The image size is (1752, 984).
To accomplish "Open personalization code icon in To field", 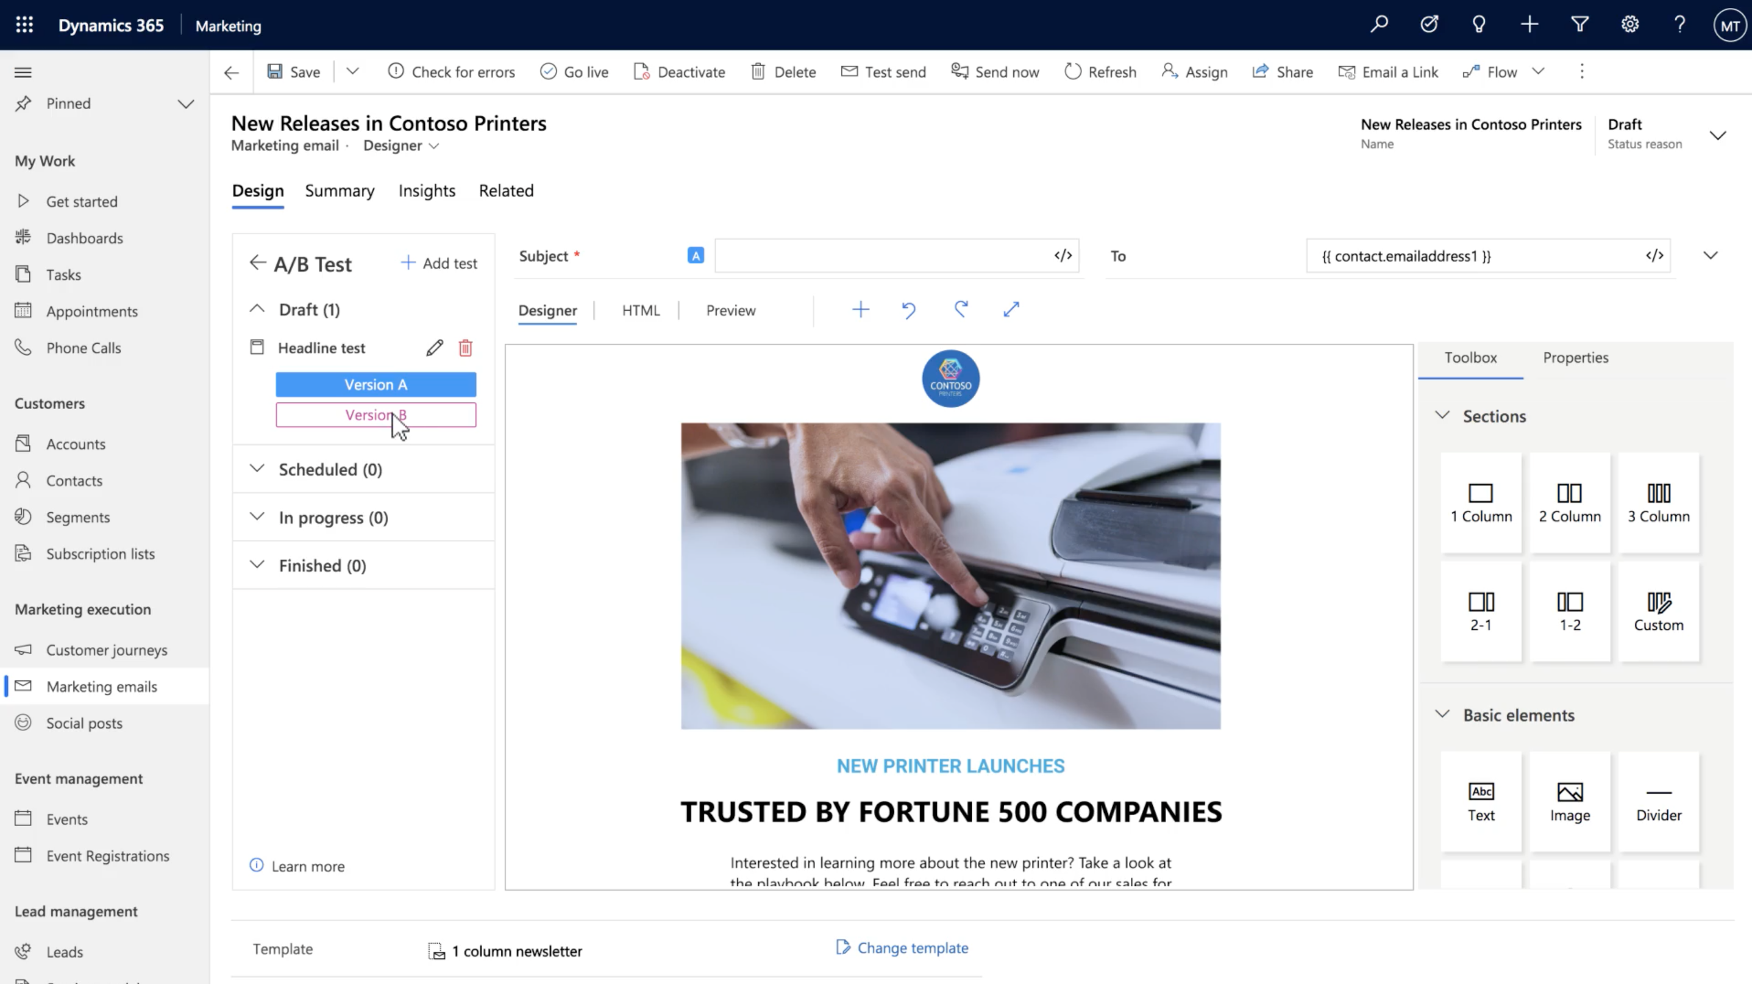I will pyautogui.click(x=1654, y=255).
